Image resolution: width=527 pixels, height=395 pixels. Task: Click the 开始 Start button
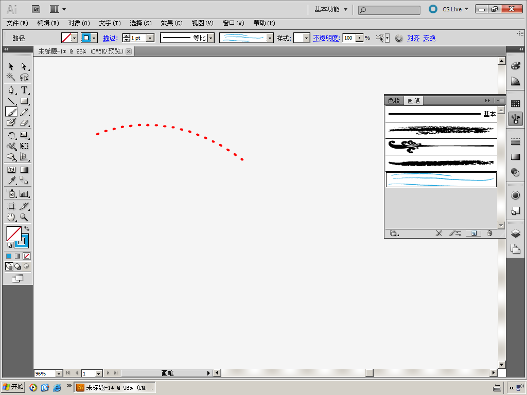click(13, 387)
